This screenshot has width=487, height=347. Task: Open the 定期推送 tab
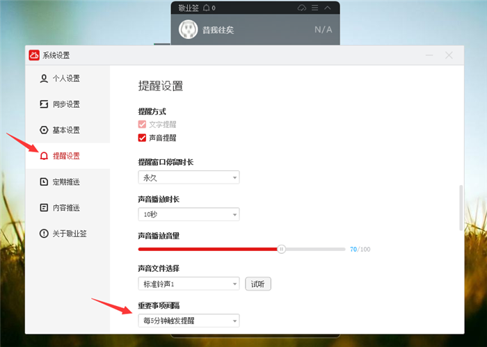pos(67,181)
